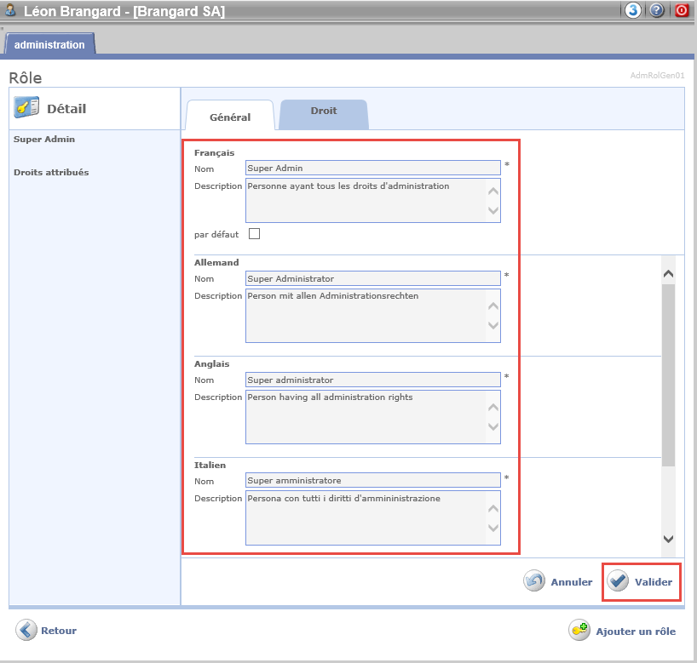697x663 pixels.
Task: Click the notification icon showing number 3
Action: pos(633,11)
